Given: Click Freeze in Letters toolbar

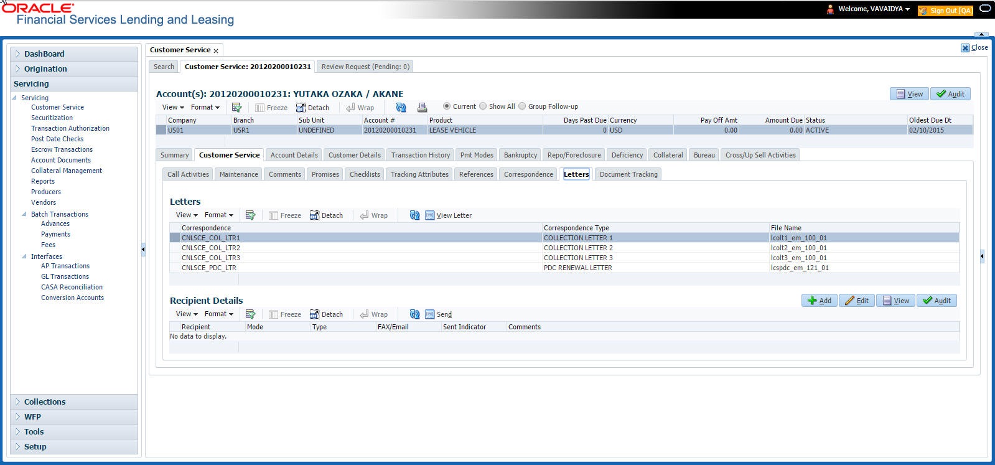Looking at the screenshot, I should (x=285, y=215).
